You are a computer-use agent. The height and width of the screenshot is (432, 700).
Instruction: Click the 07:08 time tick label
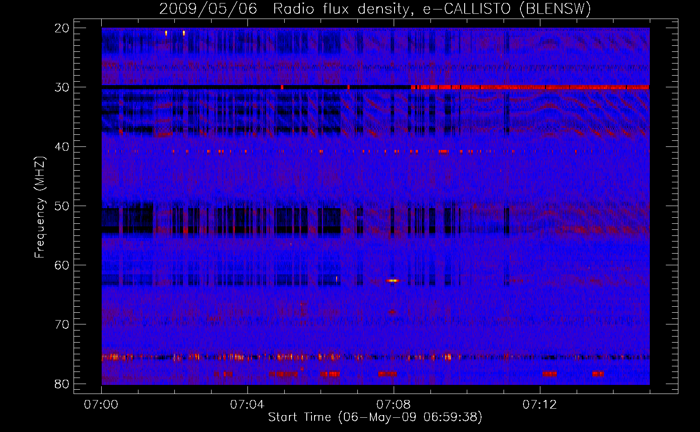coord(394,404)
